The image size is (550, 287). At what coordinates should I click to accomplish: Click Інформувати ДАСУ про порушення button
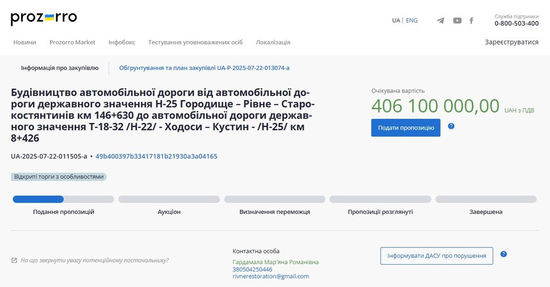point(437,256)
